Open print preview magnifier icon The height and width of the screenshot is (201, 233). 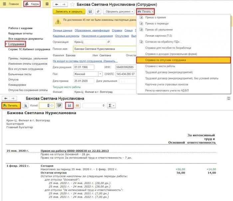[25, 105]
